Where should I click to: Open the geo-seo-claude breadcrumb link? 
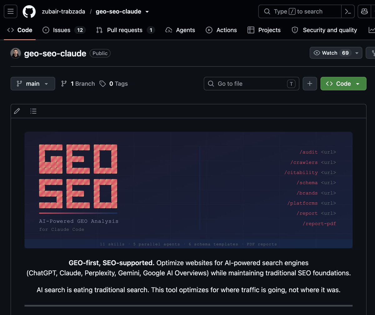118,12
